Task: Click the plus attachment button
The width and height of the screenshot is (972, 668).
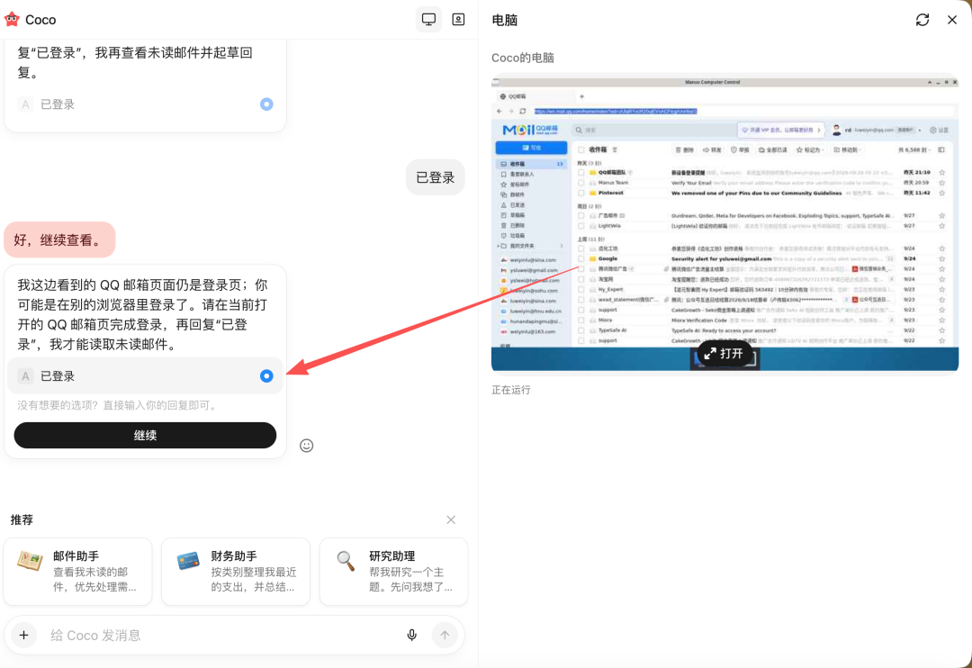Action: tap(23, 635)
